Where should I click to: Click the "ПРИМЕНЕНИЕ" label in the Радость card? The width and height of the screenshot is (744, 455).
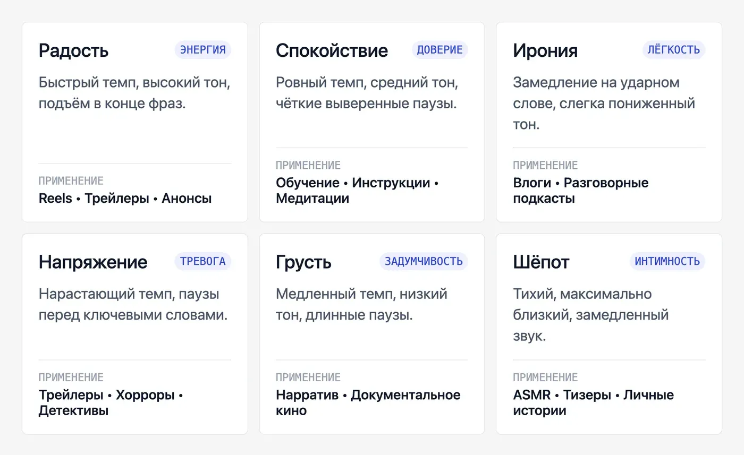pyautogui.click(x=71, y=181)
